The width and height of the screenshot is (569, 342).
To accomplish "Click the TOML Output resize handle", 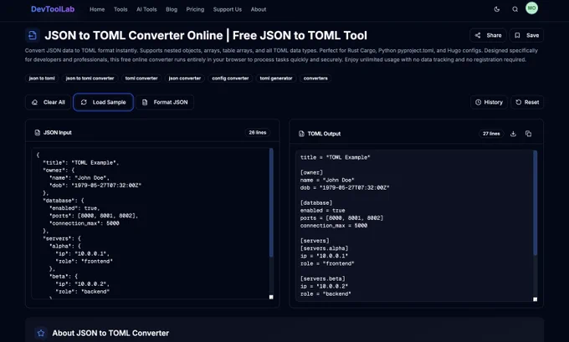I will tap(535, 299).
